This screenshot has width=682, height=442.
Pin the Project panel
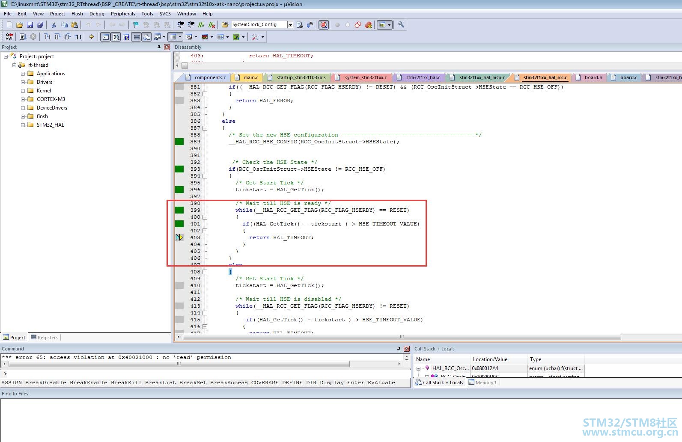[159, 47]
